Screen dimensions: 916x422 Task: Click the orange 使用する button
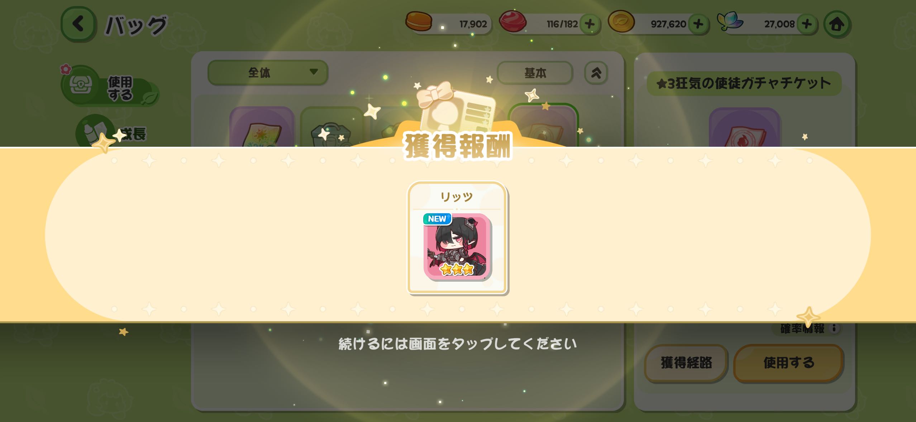point(788,363)
